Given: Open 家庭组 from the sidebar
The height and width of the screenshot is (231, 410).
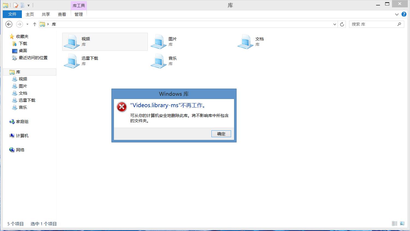Looking at the screenshot, I should (22, 122).
